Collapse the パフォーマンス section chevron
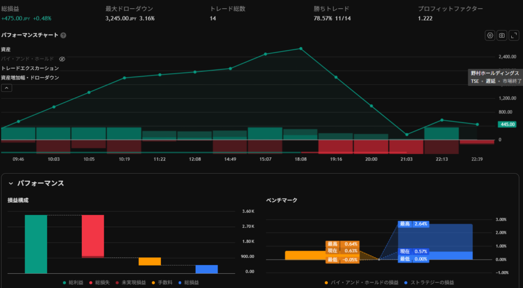 (x=11, y=183)
